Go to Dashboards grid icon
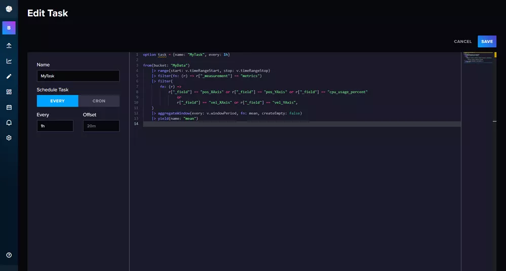 click(x=9, y=92)
